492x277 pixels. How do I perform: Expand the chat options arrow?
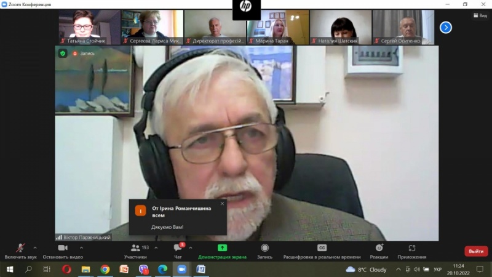point(191,247)
